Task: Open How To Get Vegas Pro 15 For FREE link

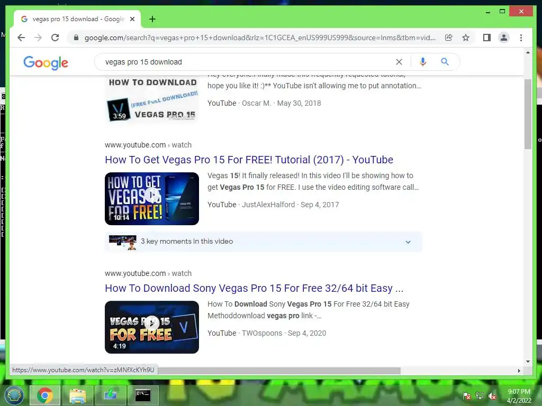Action: [x=249, y=160]
